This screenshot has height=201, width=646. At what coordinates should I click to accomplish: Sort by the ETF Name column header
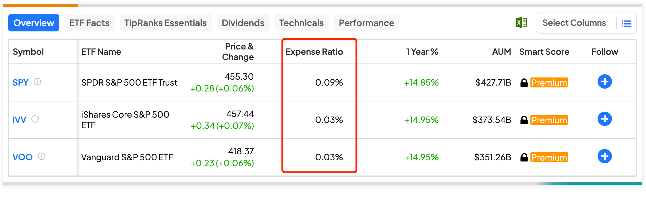tap(101, 52)
